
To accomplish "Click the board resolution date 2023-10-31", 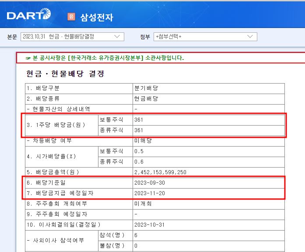I will (149, 225).
